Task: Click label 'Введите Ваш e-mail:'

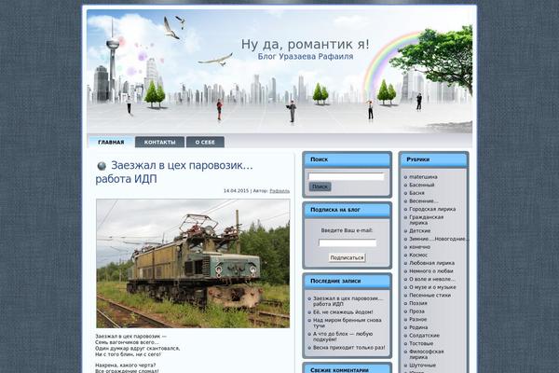Action: [x=347, y=230]
